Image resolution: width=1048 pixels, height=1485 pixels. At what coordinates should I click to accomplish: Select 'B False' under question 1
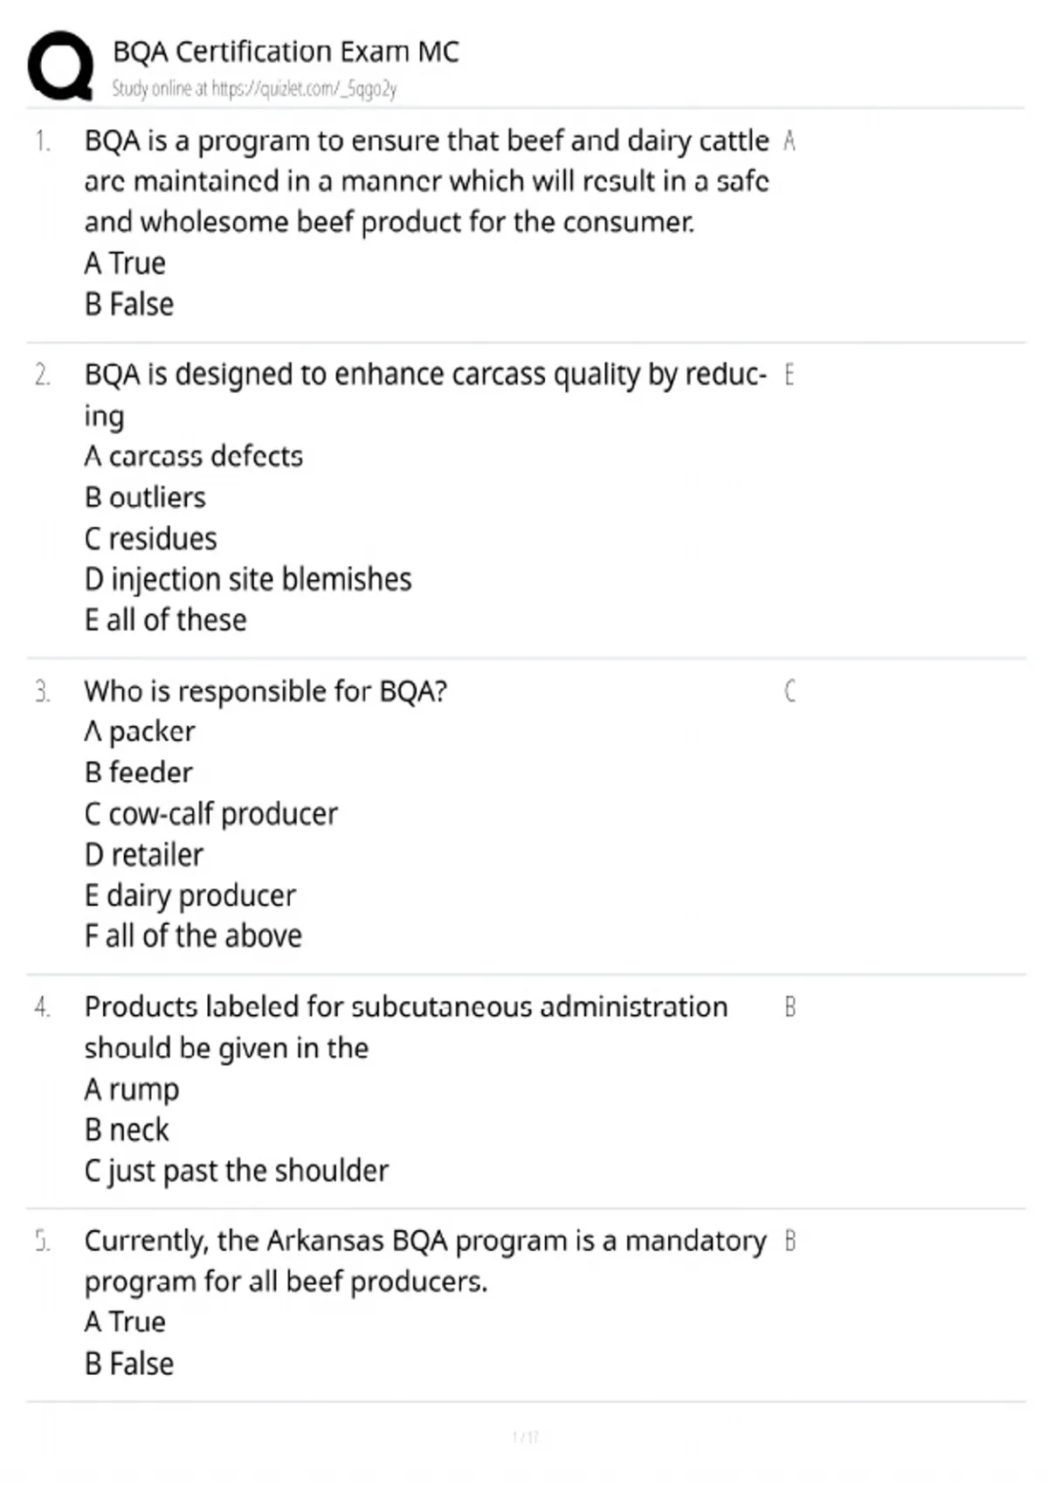(129, 304)
